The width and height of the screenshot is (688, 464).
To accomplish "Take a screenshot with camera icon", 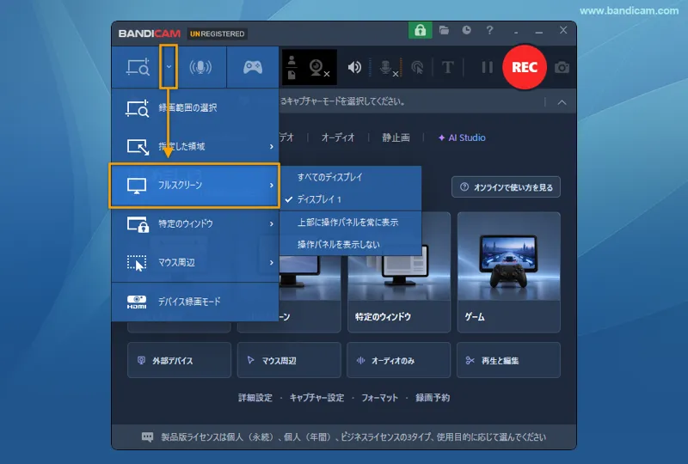I will pos(562,68).
